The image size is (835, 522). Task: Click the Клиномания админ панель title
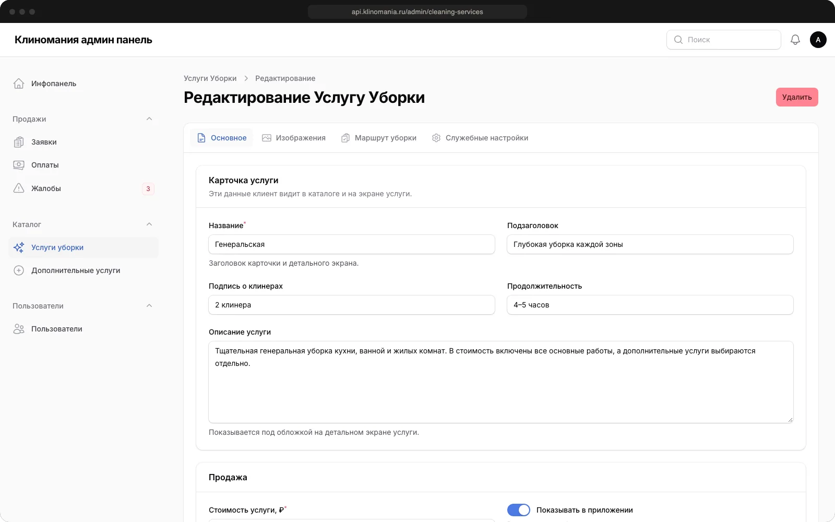tap(83, 40)
